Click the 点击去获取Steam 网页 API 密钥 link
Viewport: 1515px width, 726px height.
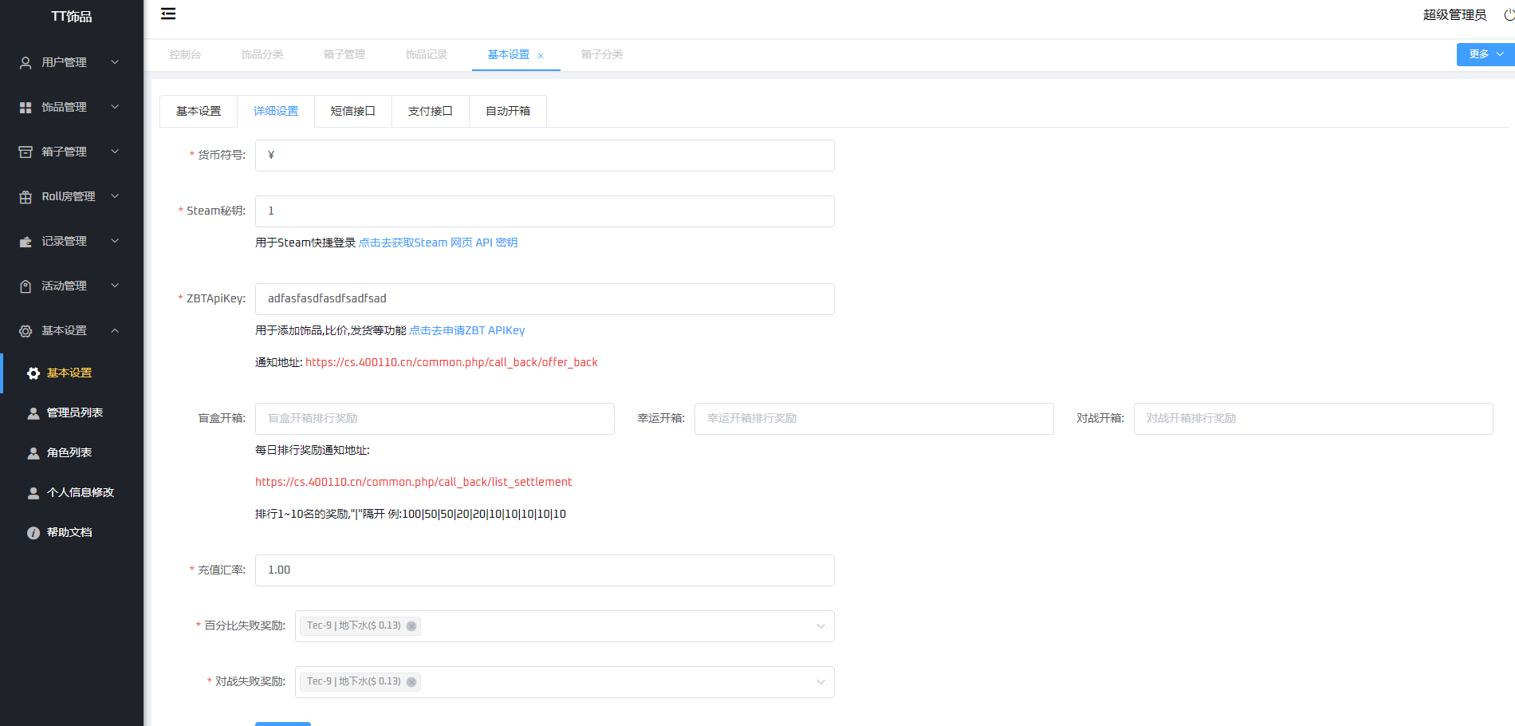438,243
